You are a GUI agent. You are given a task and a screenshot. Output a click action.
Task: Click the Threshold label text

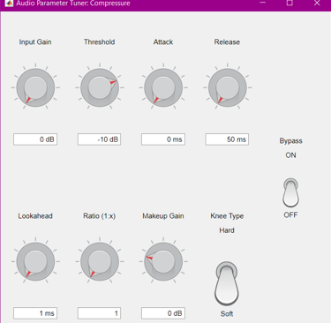point(100,42)
